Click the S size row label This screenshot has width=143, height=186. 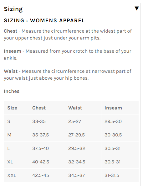pyautogui.click(x=9, y=121)
